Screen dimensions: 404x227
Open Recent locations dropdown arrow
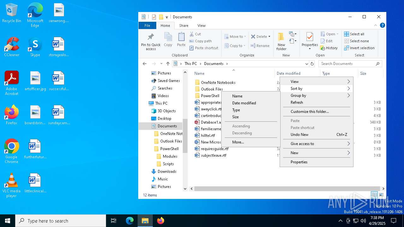click(161, 64)
